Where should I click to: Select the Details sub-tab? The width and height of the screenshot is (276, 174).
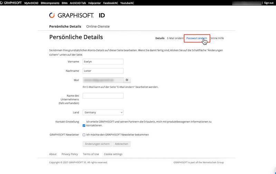coord(160,38)
